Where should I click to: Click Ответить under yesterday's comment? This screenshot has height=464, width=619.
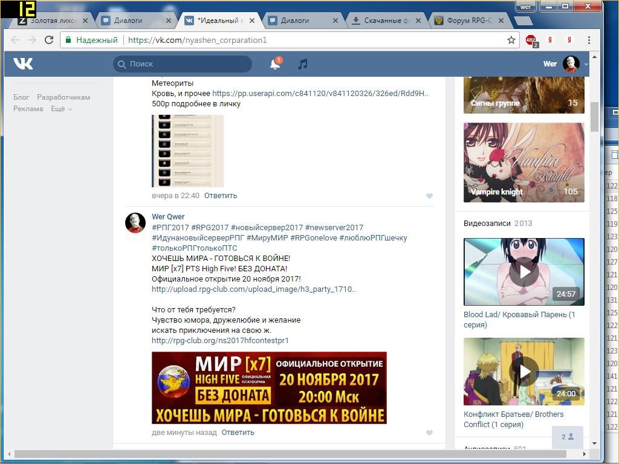click(221, 196)
